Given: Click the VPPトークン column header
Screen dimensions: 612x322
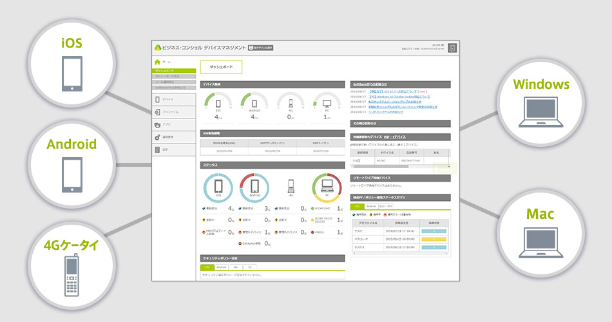Looking at the screenshot, I should pyautogui.click(x=320, y=143).
